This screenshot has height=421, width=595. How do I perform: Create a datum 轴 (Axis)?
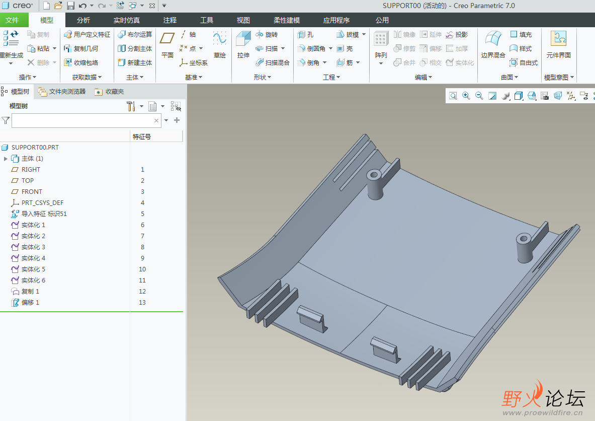click(x=188, y=35)
